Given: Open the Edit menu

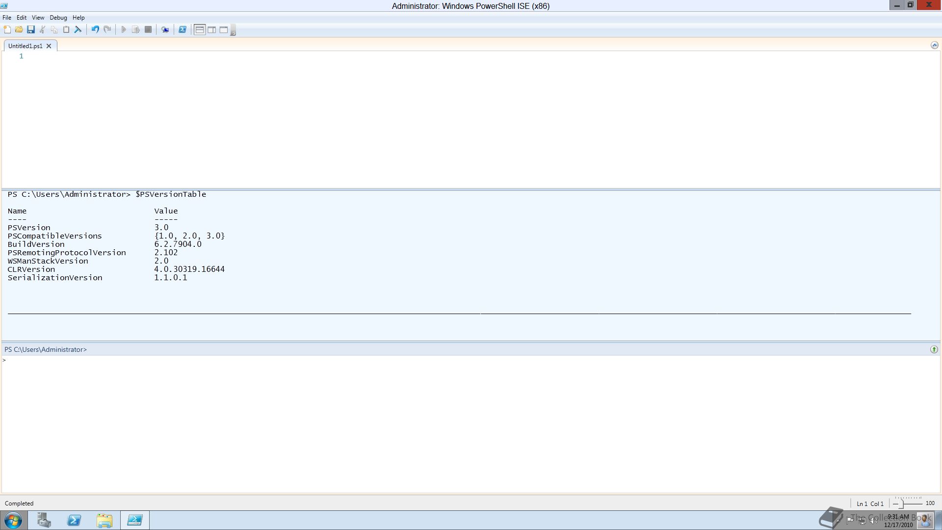Looking at the screenshot, I should tap(22, 17).
